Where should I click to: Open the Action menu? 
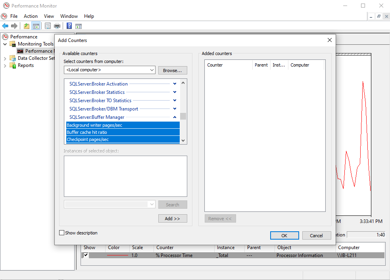(31, 16)
